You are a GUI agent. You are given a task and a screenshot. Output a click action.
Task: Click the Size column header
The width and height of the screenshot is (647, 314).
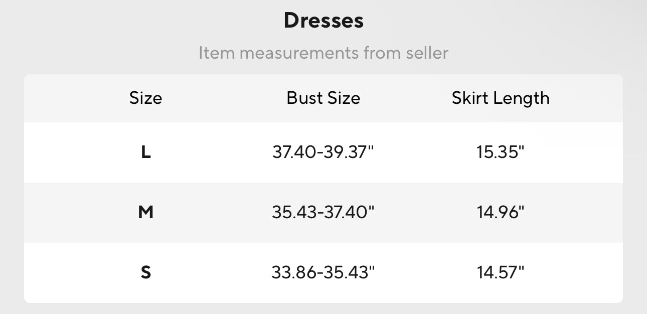145,98
